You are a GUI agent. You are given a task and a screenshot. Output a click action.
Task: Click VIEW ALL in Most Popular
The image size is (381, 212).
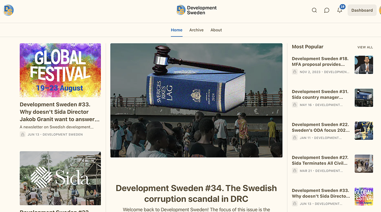[x=365, y=47]
